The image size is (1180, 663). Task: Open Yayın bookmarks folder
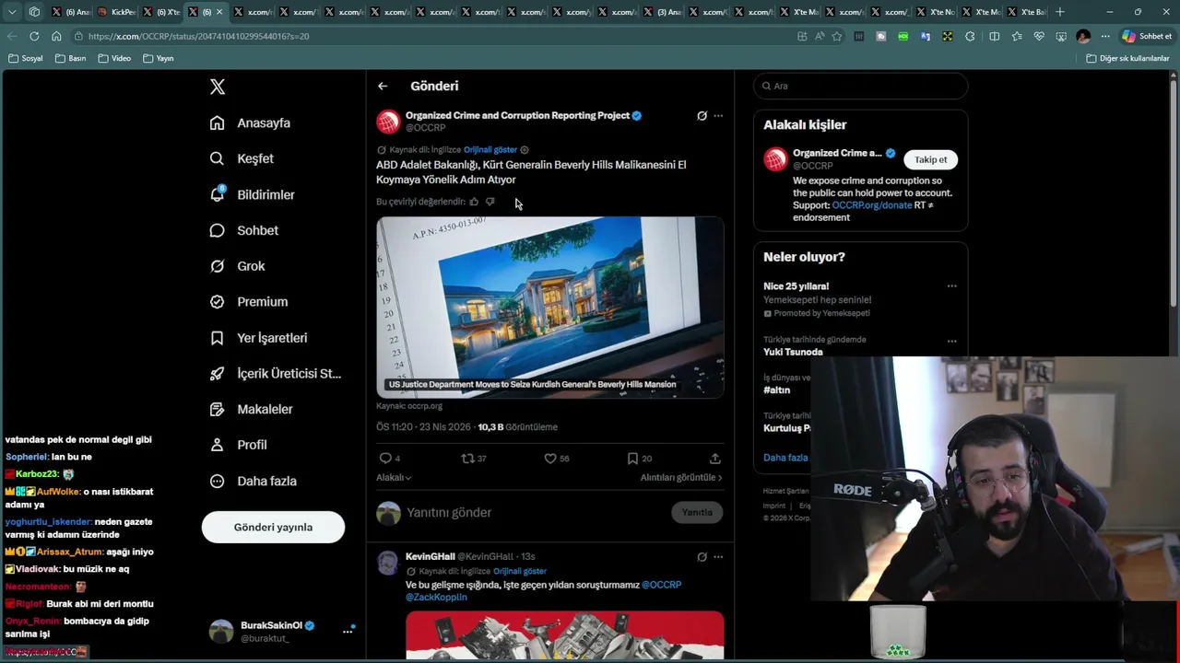159,58
